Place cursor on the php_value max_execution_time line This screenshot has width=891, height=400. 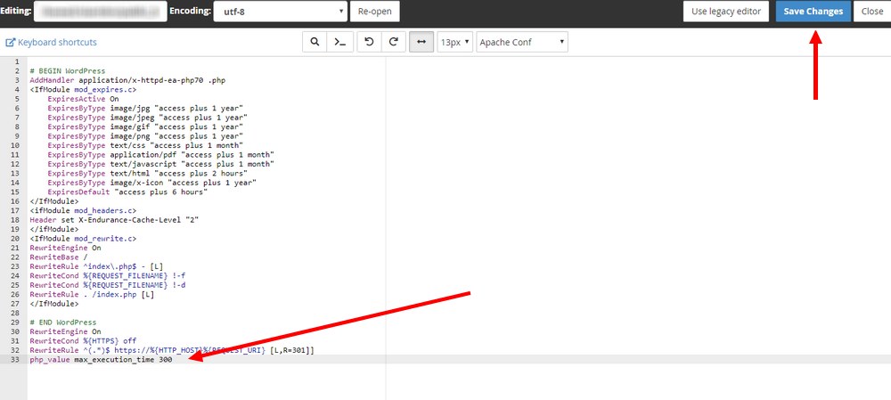[101, 359]
